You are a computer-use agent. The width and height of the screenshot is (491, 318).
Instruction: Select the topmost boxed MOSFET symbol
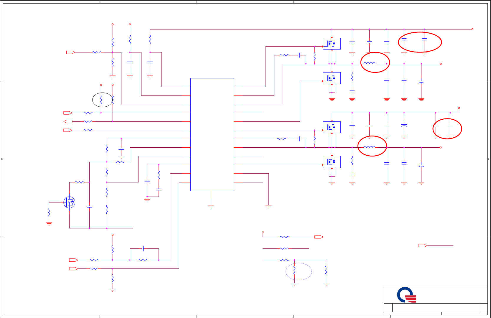point(332,44)
